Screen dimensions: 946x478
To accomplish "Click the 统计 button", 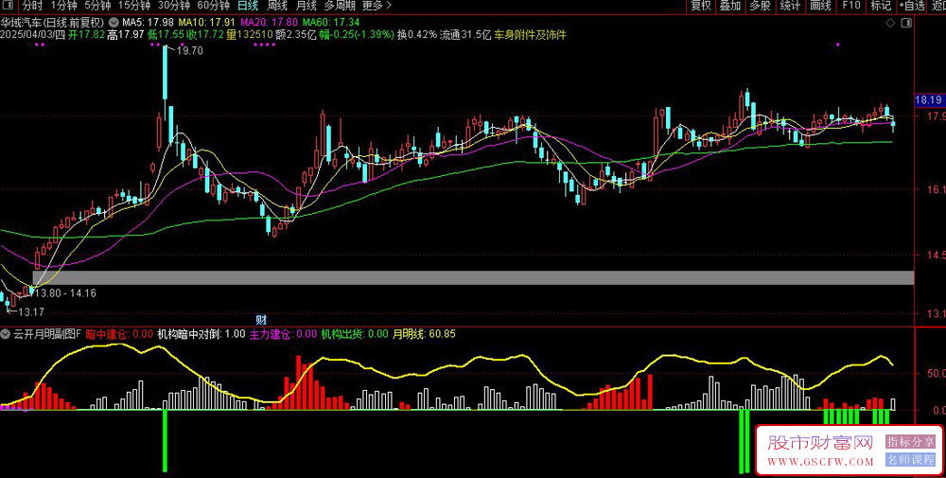I will [x=790, y=6].
